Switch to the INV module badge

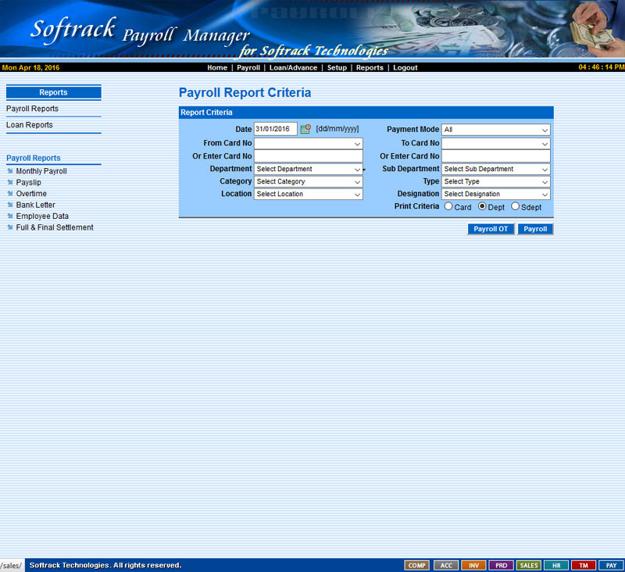[473, 565]
